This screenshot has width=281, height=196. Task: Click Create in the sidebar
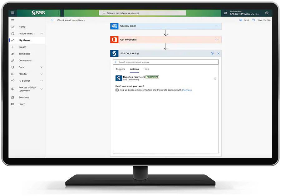pos(22,47)
